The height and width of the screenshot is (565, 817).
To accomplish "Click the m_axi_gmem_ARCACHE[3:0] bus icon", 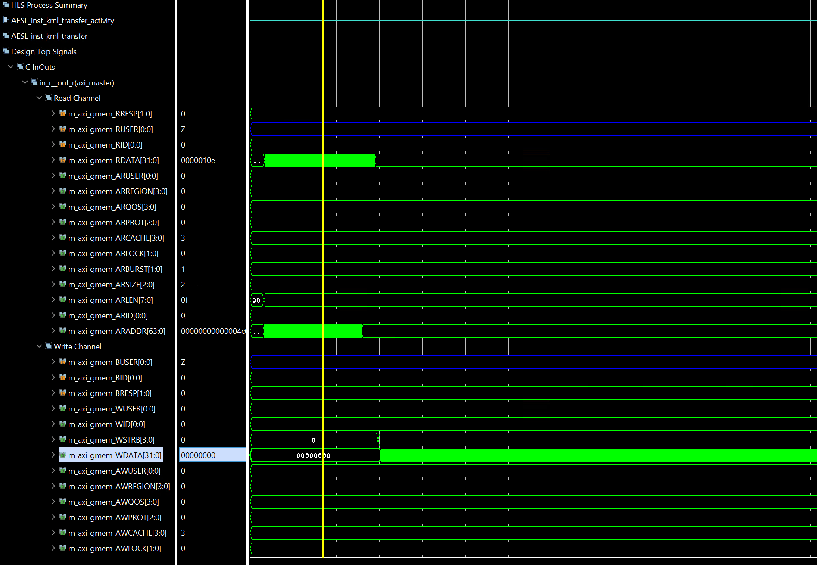I will [x=63, y=238].
